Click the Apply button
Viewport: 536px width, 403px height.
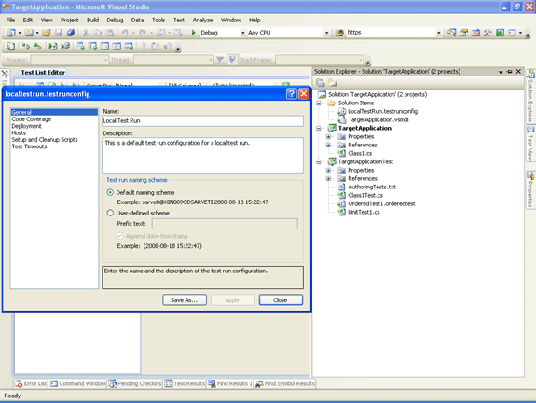[232, 300]
